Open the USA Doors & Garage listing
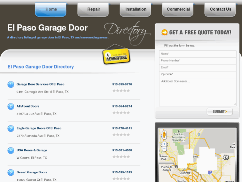The height and width of the screenshot is (182, 242). tap(32, 150)
